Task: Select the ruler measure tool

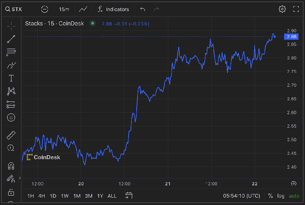Action: coord(11,135)
